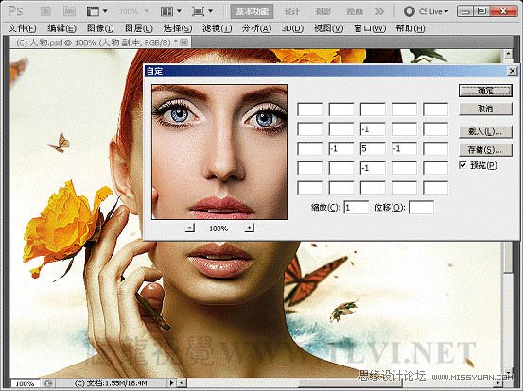Screen dimensions: 523x391
Task: Click the face preview thumbnail in dialog
Action: (x=219, y=152)
